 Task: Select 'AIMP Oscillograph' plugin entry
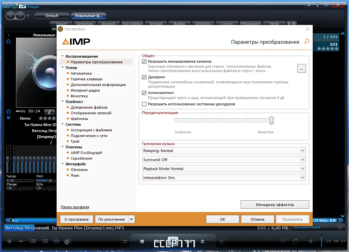click(x=86, y=153)
